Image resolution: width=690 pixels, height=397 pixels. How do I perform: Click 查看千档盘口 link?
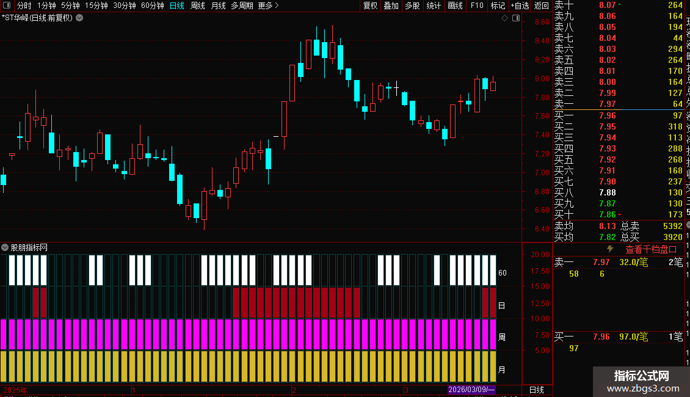[x=651, y=249]
